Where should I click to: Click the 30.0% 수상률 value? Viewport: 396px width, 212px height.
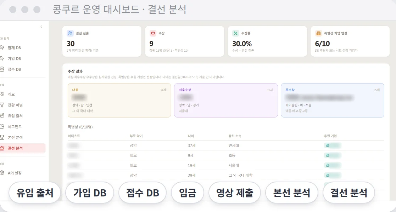(242, 44)
